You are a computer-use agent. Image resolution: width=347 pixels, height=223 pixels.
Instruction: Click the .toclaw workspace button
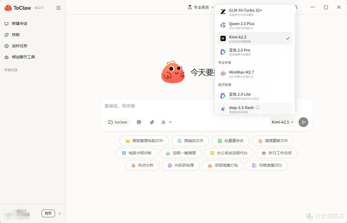pos(118,122)
